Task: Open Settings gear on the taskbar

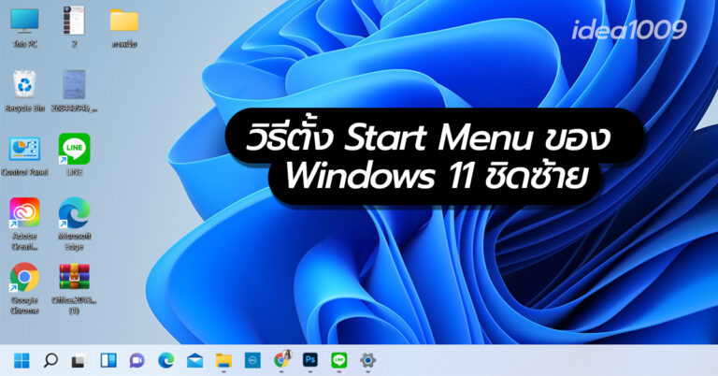Action: coord(368,359)
